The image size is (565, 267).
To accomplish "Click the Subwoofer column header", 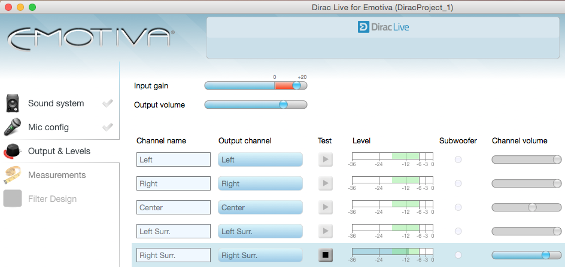I will [x=458, y=141].
